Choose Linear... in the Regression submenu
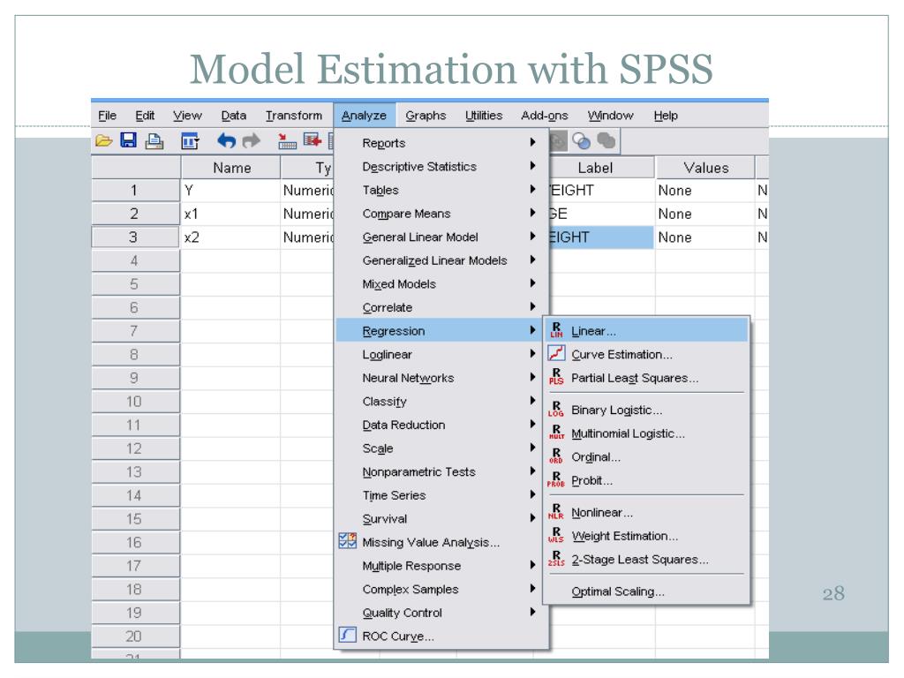 point(645,330)
